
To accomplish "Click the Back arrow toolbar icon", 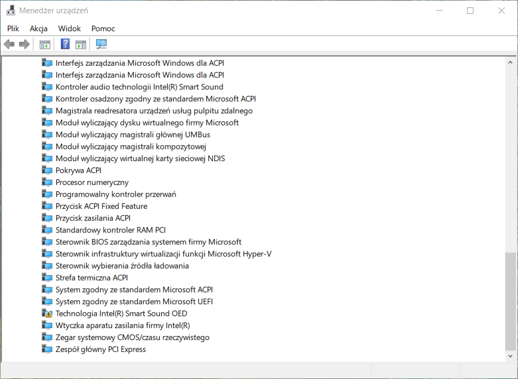I will click(9, 44).
